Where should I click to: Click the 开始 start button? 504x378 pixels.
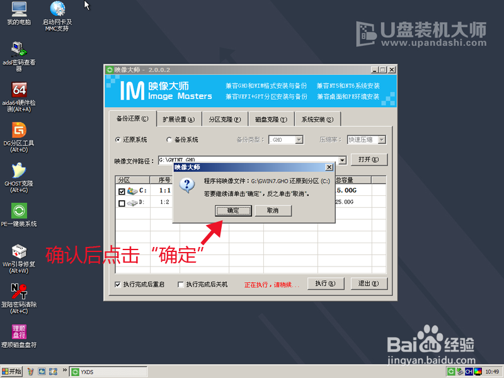tap(11, 372)
